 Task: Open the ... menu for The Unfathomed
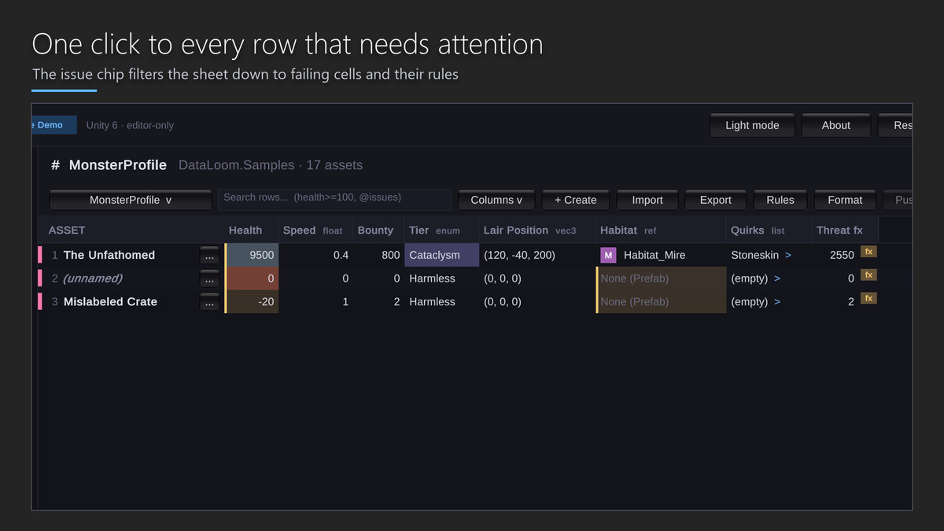pyautogui.click(x=209, y=256)
